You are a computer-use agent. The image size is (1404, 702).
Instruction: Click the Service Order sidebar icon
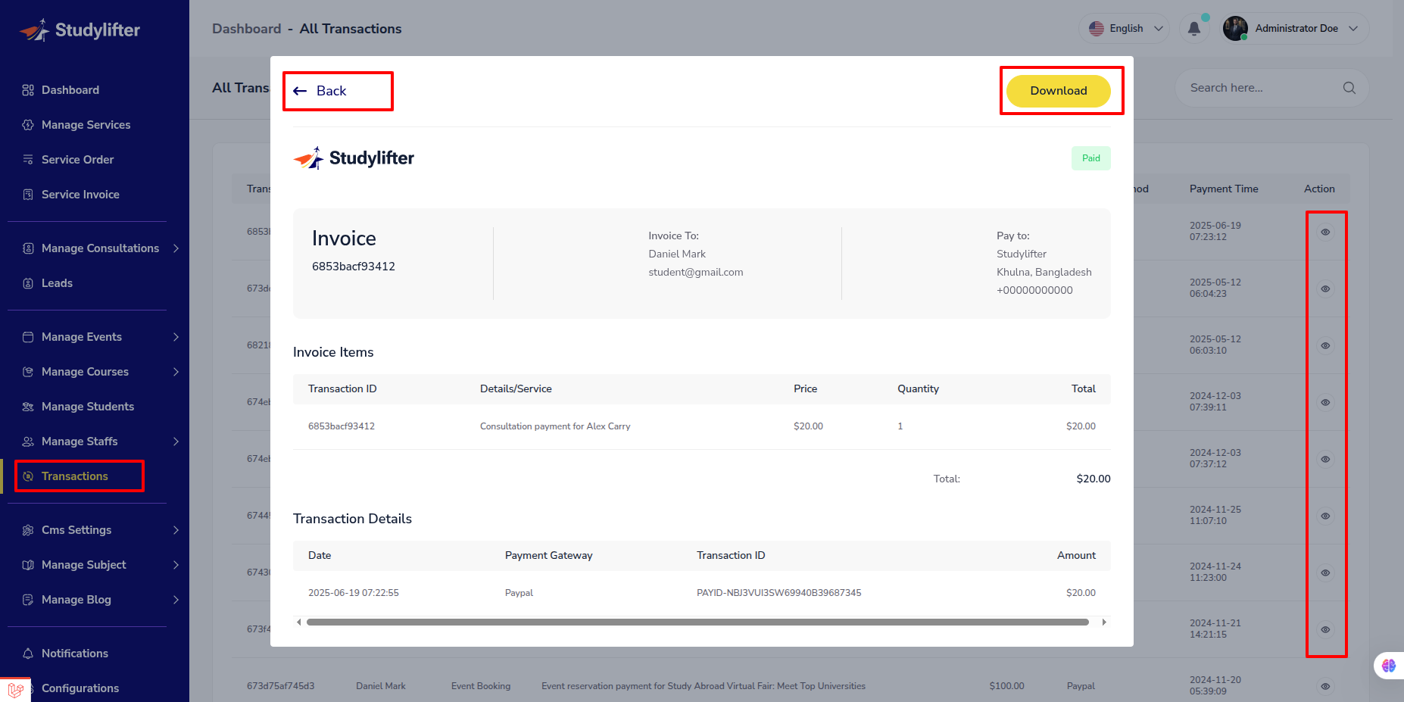[x=28, y=160]
